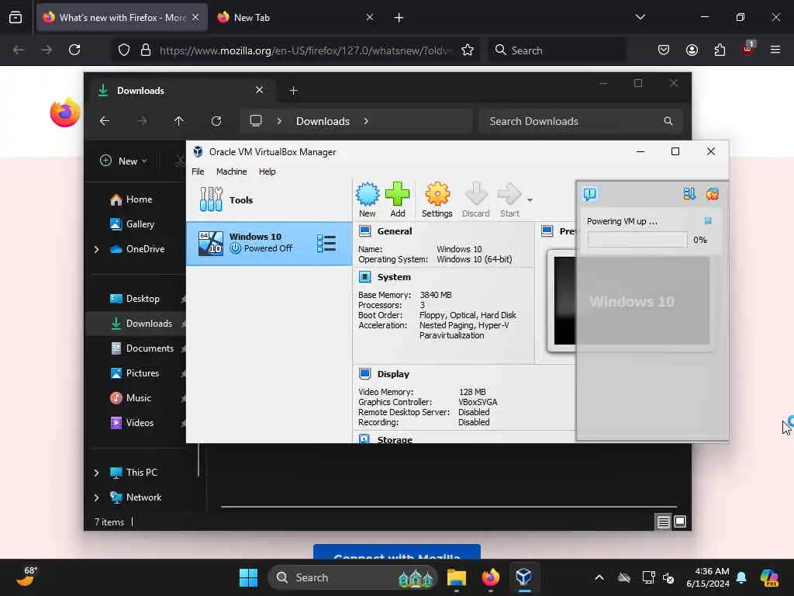Open the Start button dropdown arrow
This screenshot has height=596, width=794.
530,200
